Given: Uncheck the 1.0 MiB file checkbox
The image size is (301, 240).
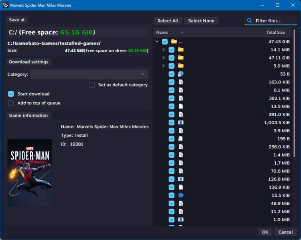Looking at the screenshot, I should 171,220.
